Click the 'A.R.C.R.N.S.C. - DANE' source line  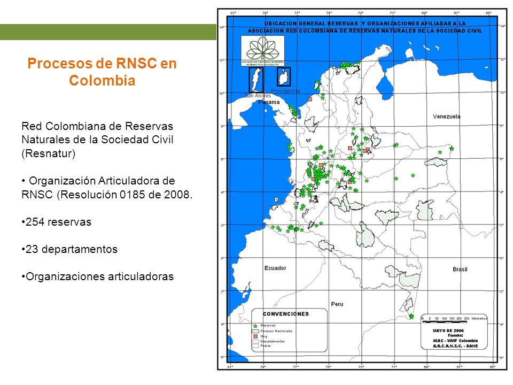pyautogui.click(x=455, y=346)
